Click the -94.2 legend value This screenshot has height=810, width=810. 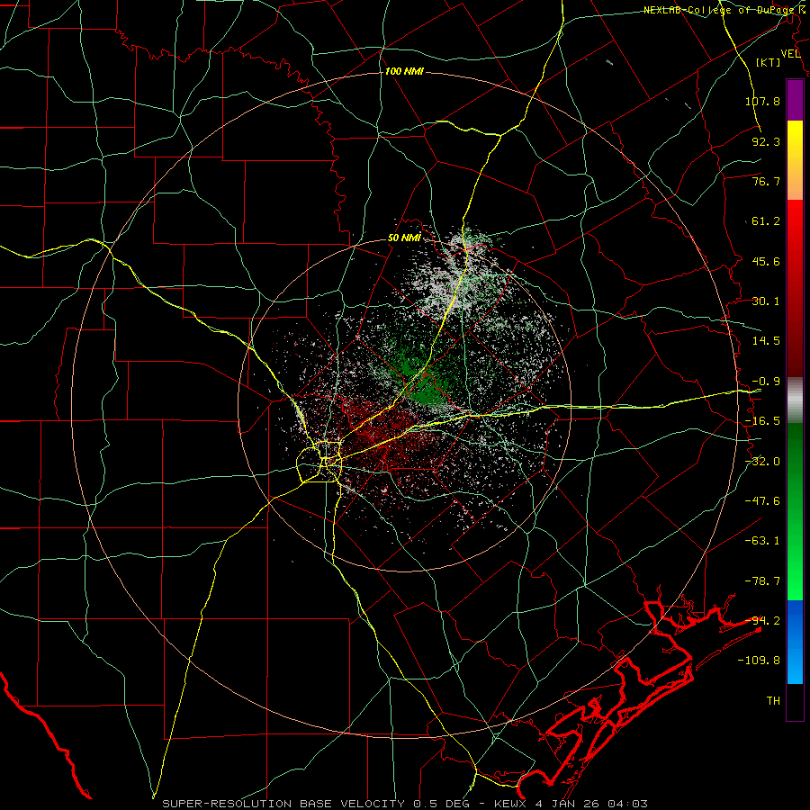pos(762,621)
